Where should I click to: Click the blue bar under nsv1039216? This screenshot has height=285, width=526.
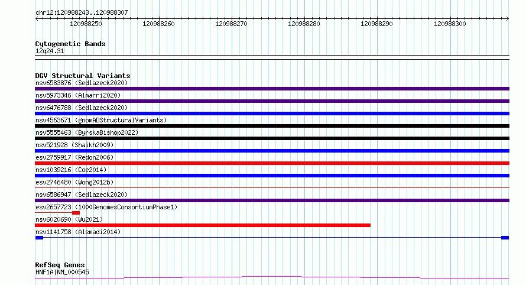pos(272,176)
